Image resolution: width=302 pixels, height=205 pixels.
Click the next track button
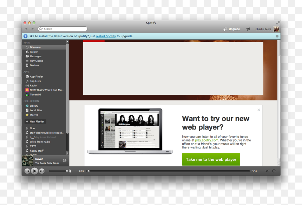pos(41,171)
